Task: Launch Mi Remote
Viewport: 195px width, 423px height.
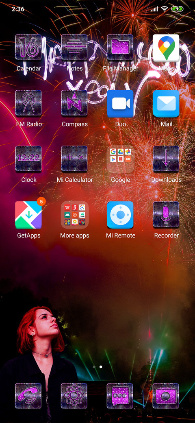Action: (120, 215)
